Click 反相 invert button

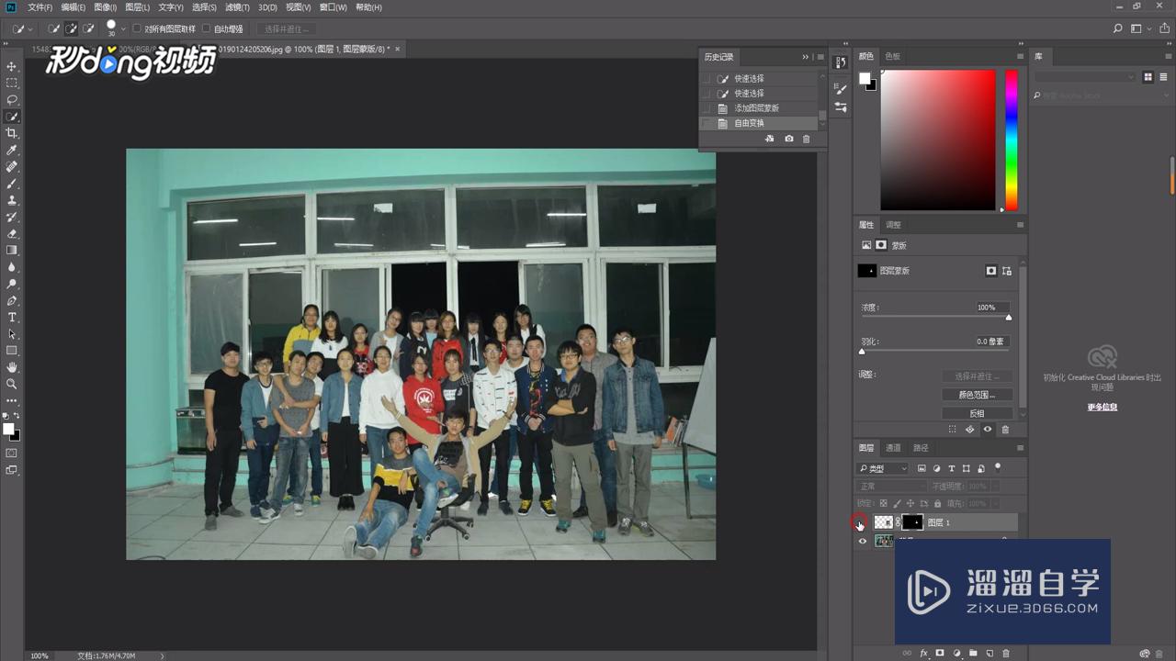click(x=977, y=413)
